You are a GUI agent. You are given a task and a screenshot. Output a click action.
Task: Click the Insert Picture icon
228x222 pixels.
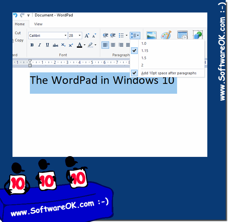[x=151, y=35]
